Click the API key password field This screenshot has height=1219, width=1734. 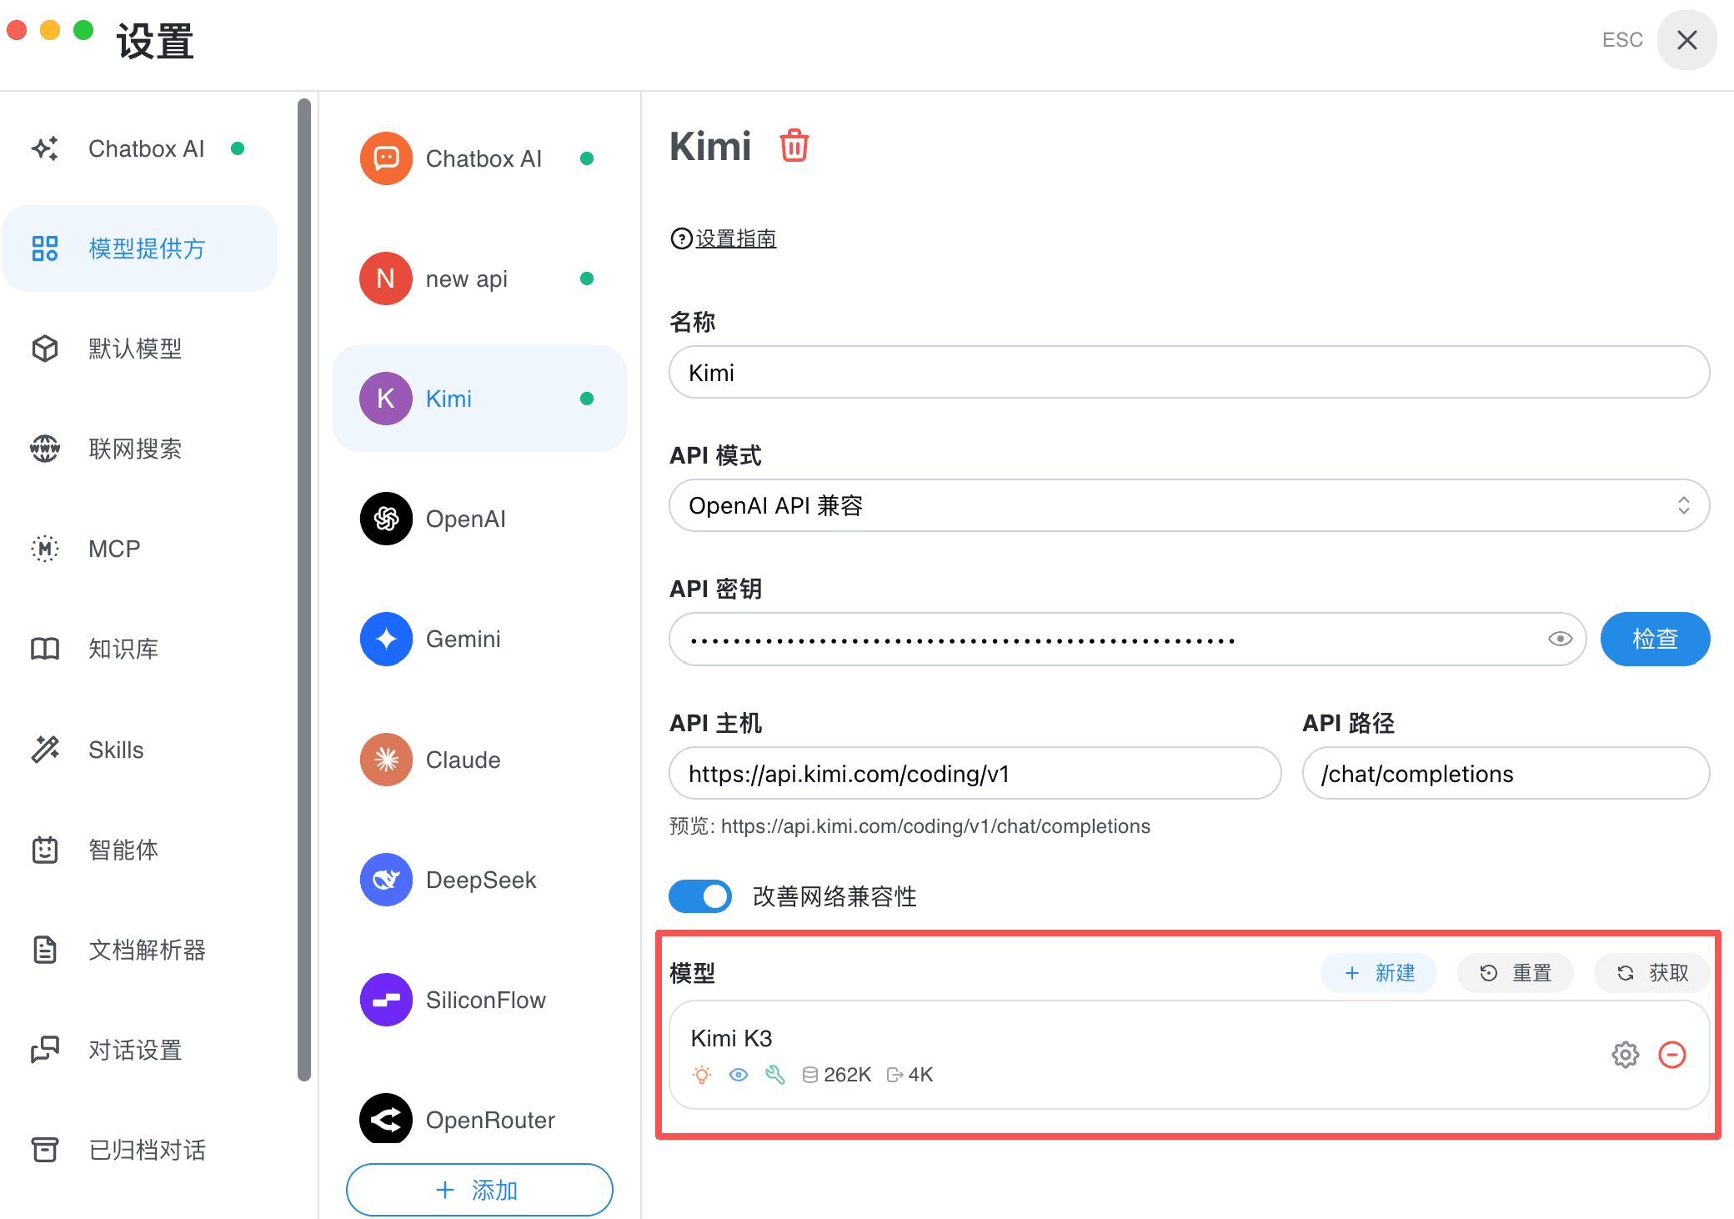pyautogui.click(x=1127, y=639)
